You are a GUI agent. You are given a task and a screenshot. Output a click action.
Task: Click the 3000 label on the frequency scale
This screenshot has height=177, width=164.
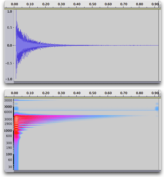[8, 119]
